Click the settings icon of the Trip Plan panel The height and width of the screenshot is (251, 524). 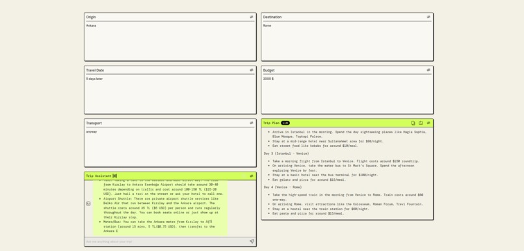tap(428, 123)
